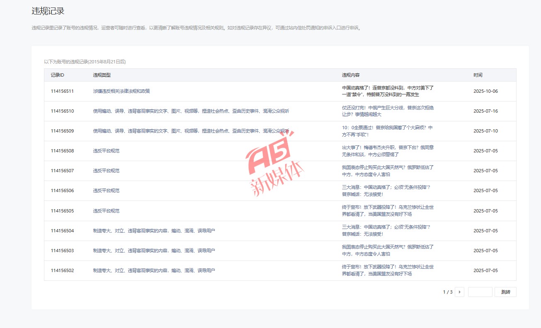Open violation content of record 114156502
The width and height of the screenshot is (541, 328).
(388, 270)
